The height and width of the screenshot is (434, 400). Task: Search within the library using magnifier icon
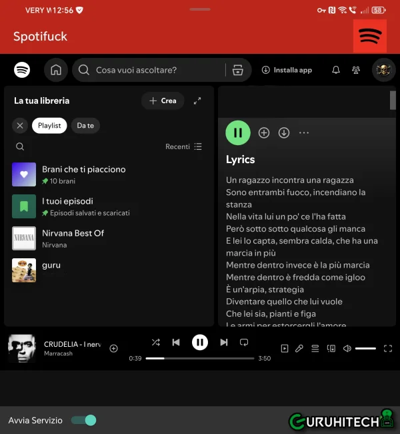click(20, 146)
